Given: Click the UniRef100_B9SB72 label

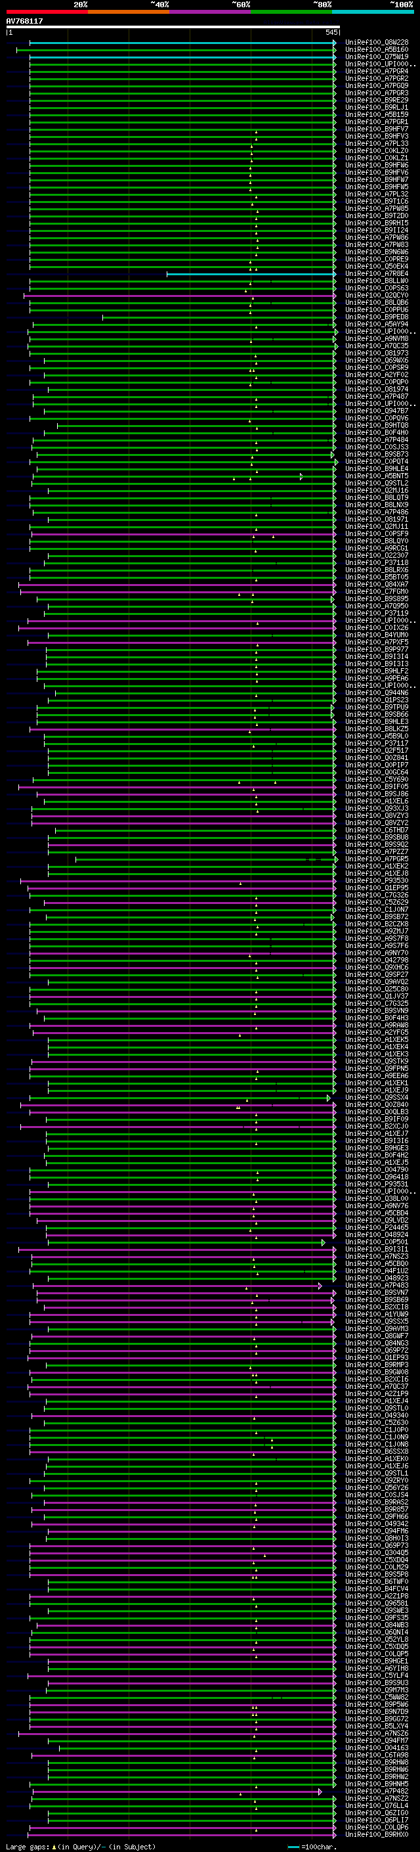Looking at the screenshot, I should pos(377,916).
